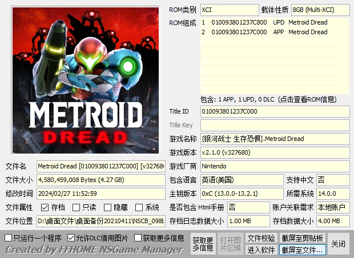Focus the empty Title Key field
354x258 pixels.
[x=275, y=125]
